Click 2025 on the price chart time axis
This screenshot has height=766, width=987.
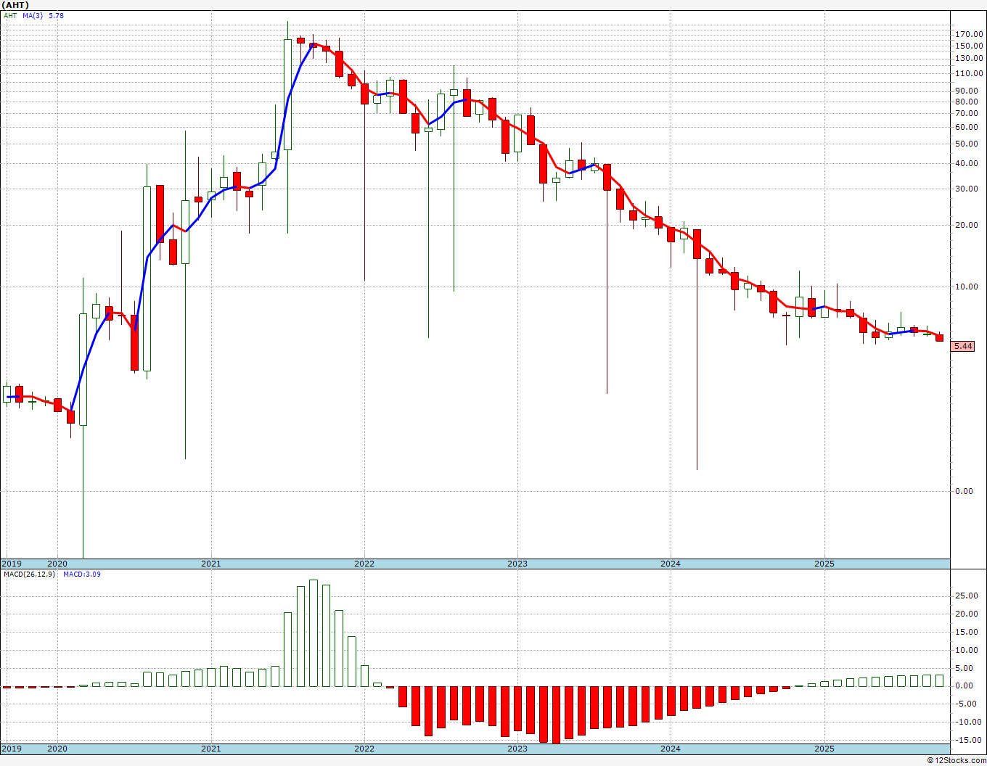pos(824,564)
